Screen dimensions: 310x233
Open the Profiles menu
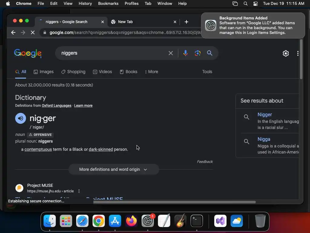coord(131,4)
